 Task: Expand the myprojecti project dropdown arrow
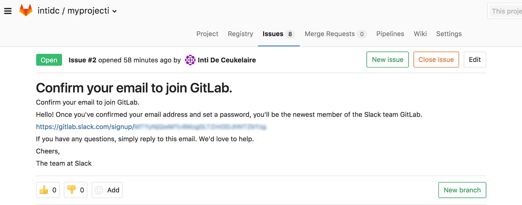coord(115,11)
